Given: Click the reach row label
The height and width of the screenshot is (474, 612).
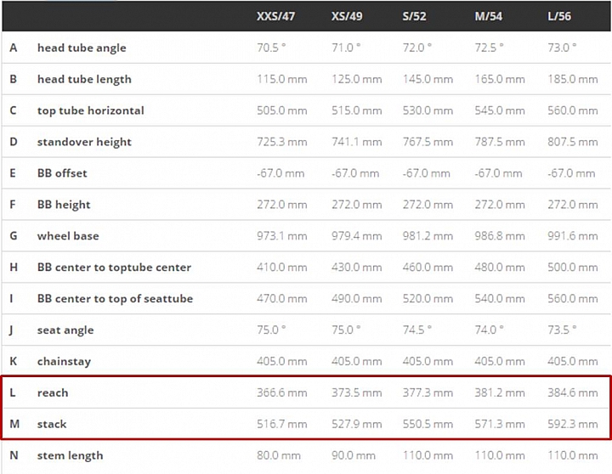Looking at the screenshot, I should [x=53, y=392].
